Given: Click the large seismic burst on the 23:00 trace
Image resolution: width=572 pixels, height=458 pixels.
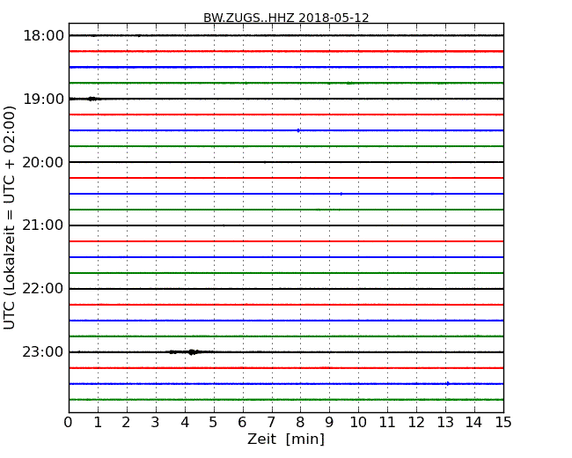Looking at the screenshot, I should tap(192, 352).
